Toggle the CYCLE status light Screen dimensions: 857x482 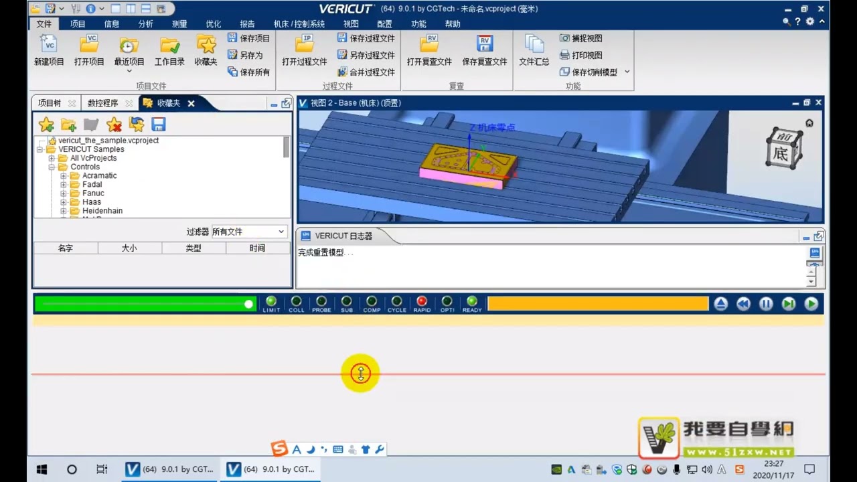pos(397,302)
